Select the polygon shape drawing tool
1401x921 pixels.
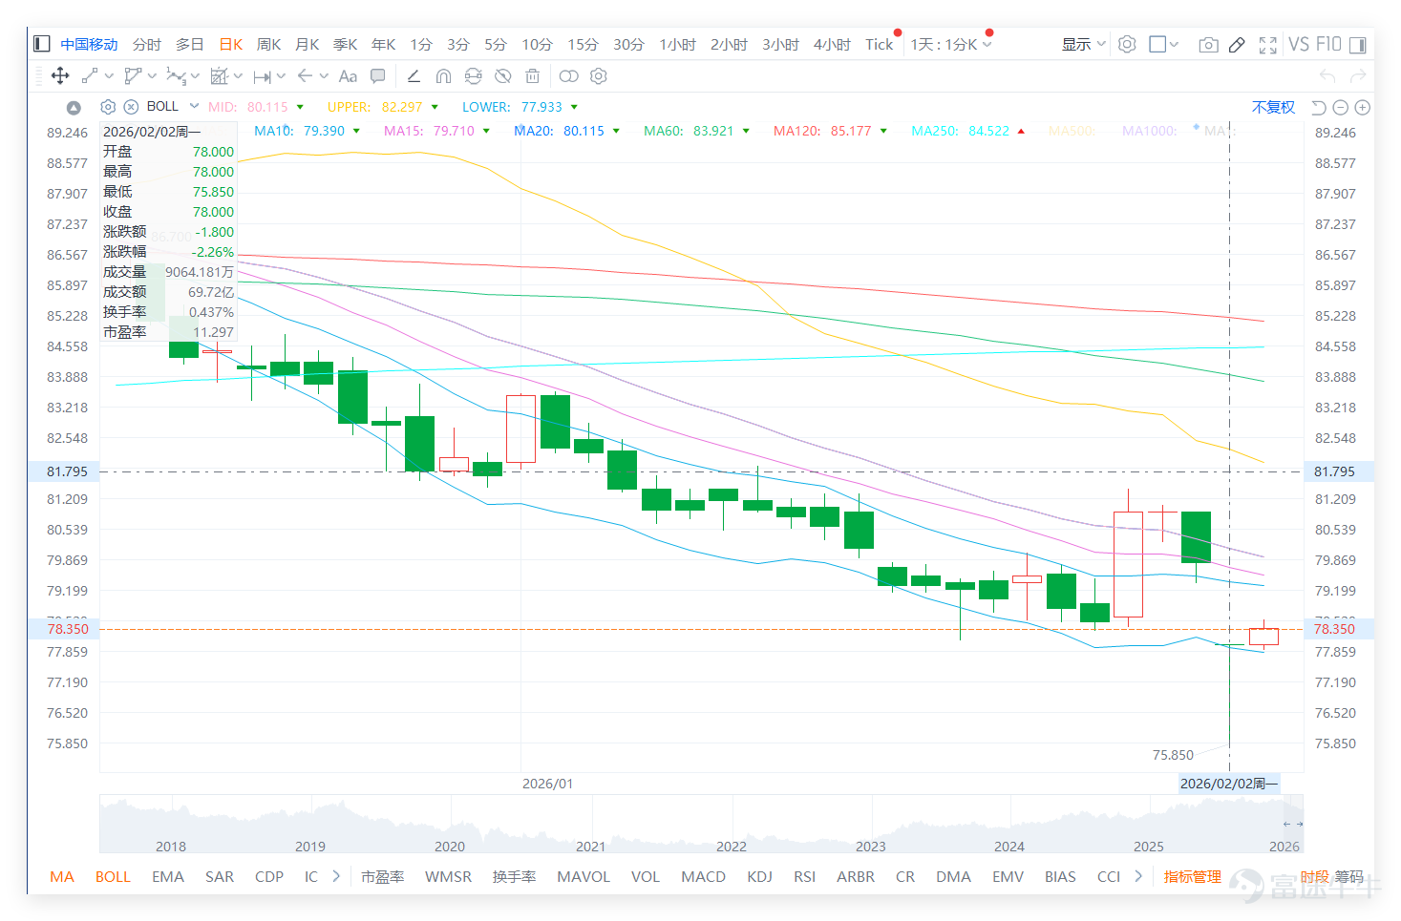coord(133,76)
